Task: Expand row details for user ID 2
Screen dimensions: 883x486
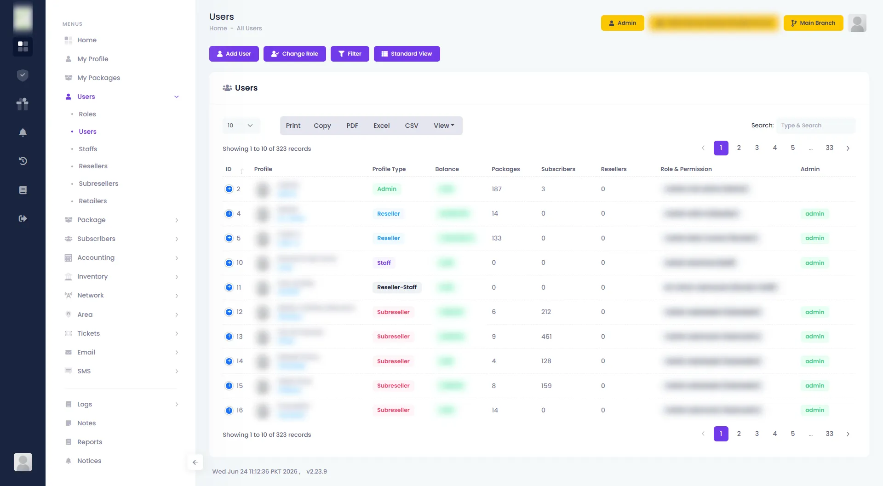Action: coord(229,189)
